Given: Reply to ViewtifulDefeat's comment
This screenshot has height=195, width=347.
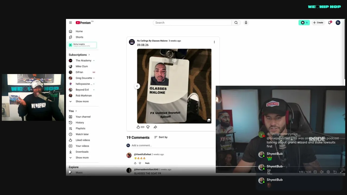Looking at the screenshot, I should coord(147,163).
